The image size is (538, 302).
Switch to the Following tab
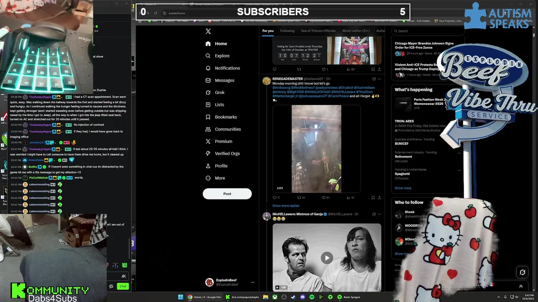tap(287, 31)
